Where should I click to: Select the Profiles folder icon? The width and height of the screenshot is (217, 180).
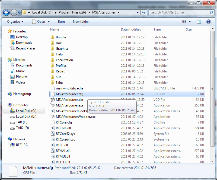coord(52,65)
